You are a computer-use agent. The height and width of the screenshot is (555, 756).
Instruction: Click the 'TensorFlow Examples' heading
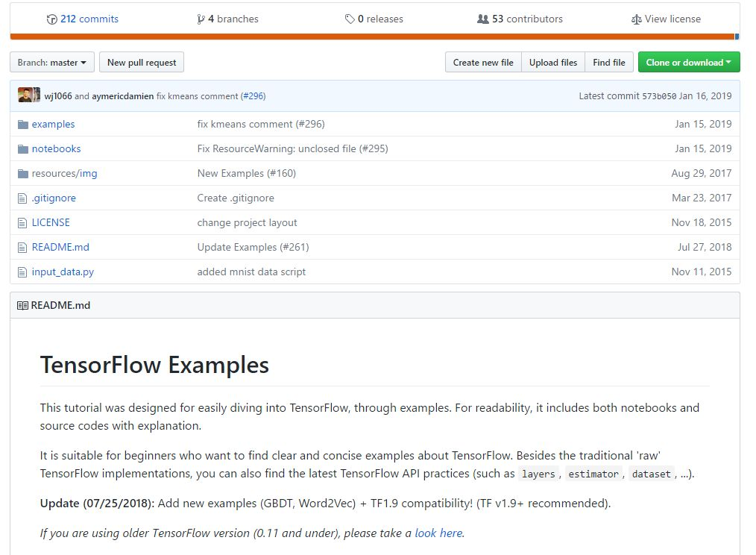click(154, 365)
